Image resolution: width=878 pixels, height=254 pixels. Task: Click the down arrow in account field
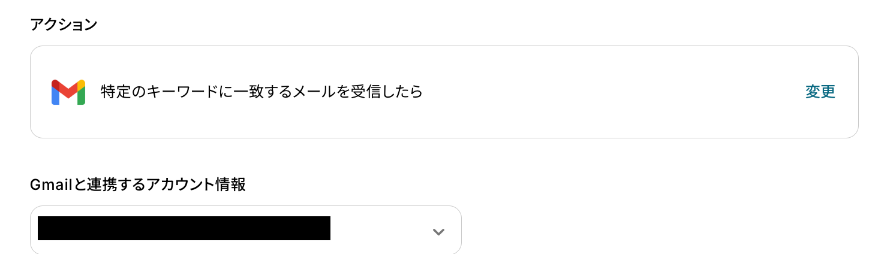click(438, 232)
